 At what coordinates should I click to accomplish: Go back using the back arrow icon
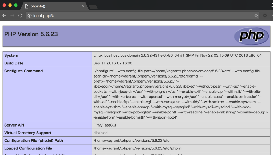[4, 15]
